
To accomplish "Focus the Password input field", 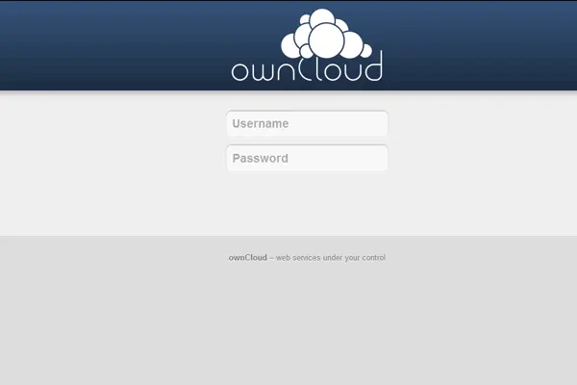I will point(307,159).
